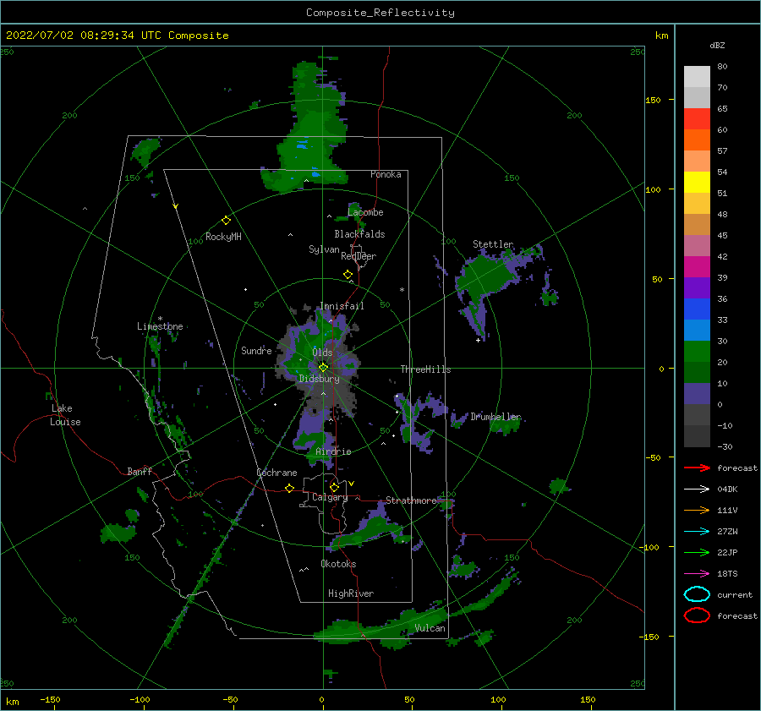Click the 22JP legend label
The width and height of the screenshot is (761, 711).
point(727,552)
